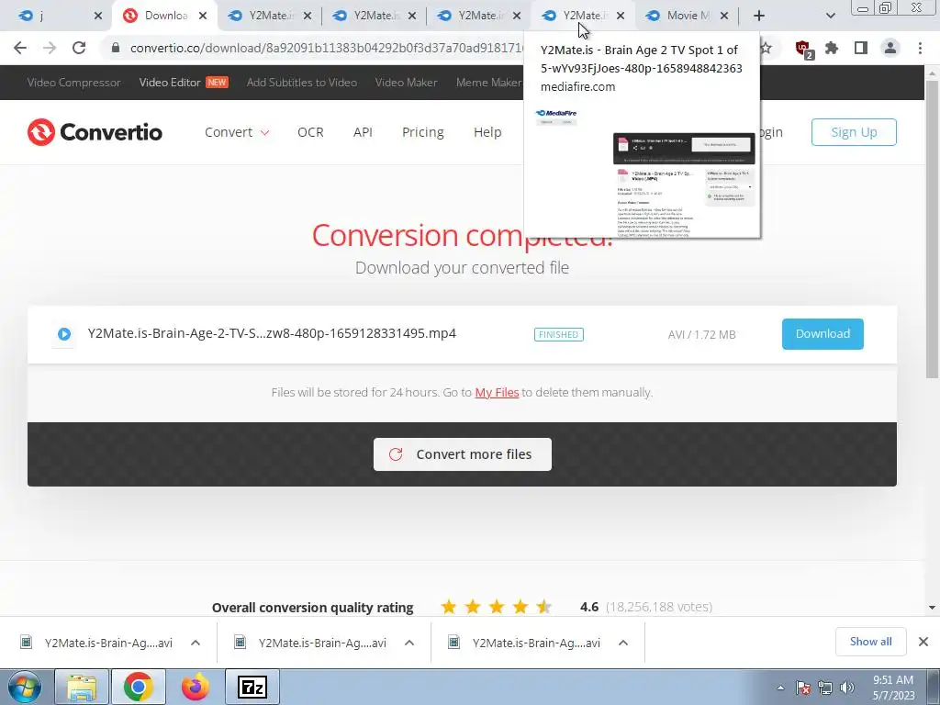This screenshot has height=705, width=940.
Task: Click Show all downloads button
Action: [870, 642]
